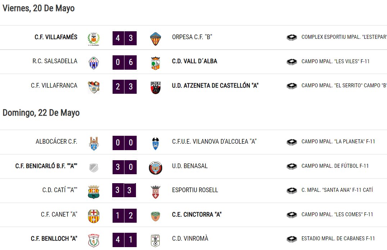Open the R.C. Salsadella club badge
The image size is (387, 250).
[x=94, y=63]
